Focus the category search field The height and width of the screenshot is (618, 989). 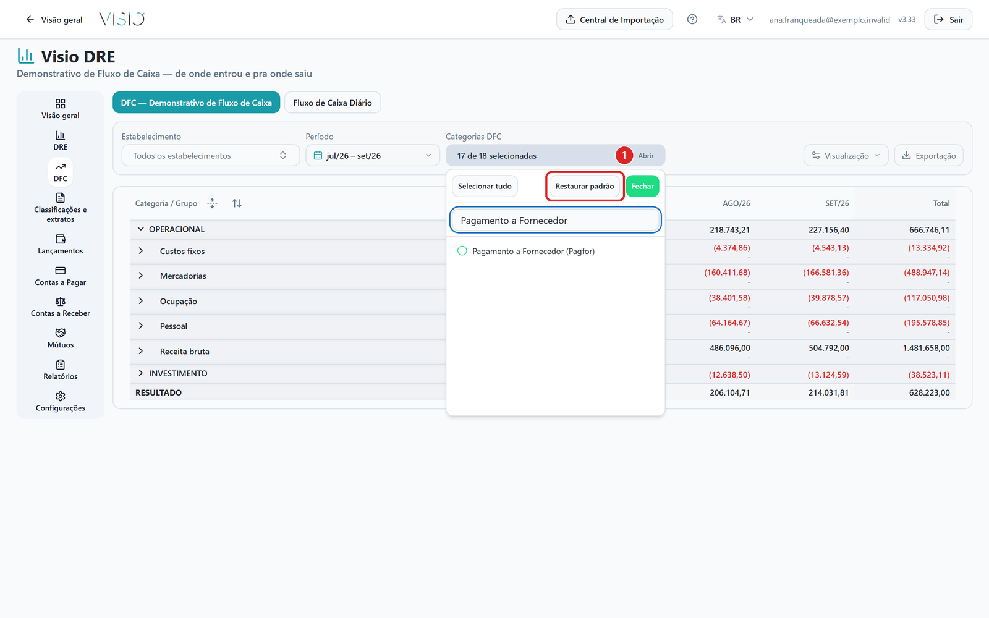coord(555,220)
